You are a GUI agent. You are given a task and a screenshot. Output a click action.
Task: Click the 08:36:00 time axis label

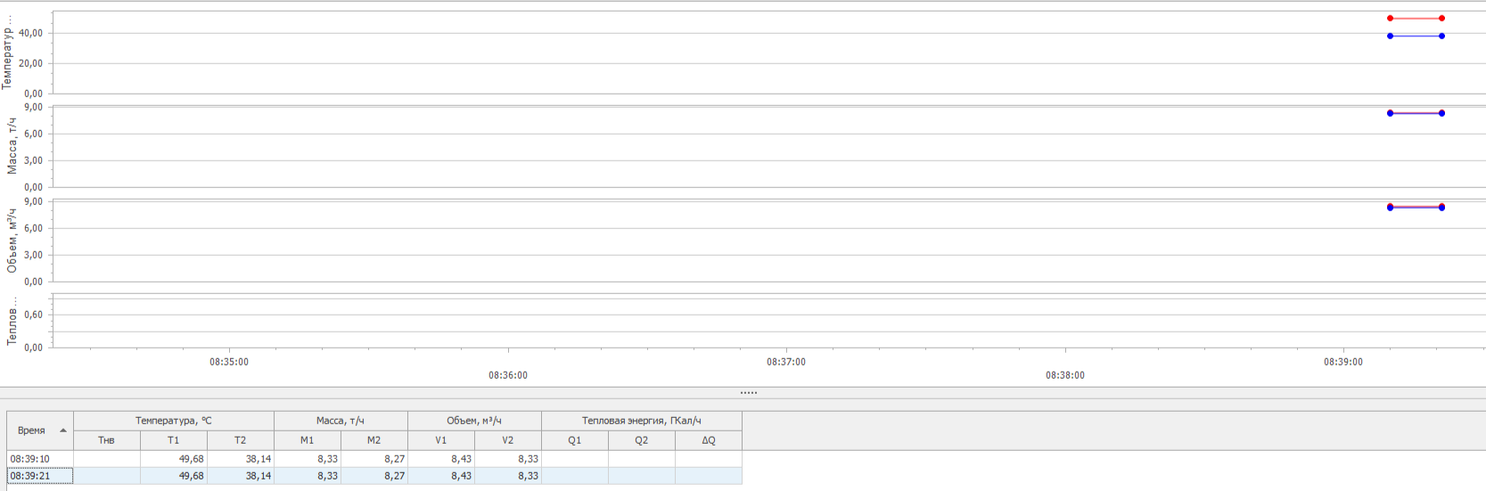coord(508,375)
